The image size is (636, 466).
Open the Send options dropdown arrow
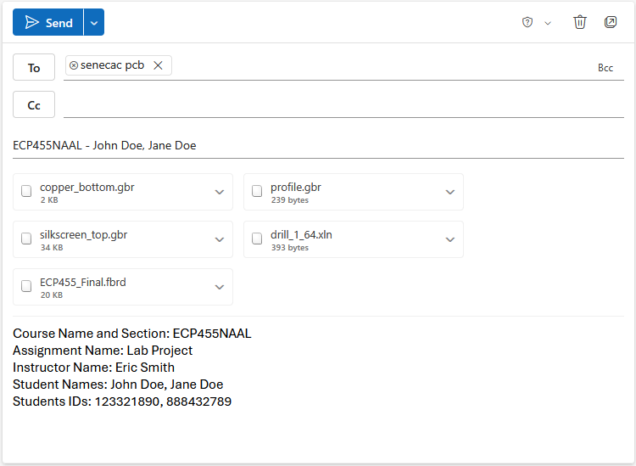pyautogui.click(x=94, y=23)
